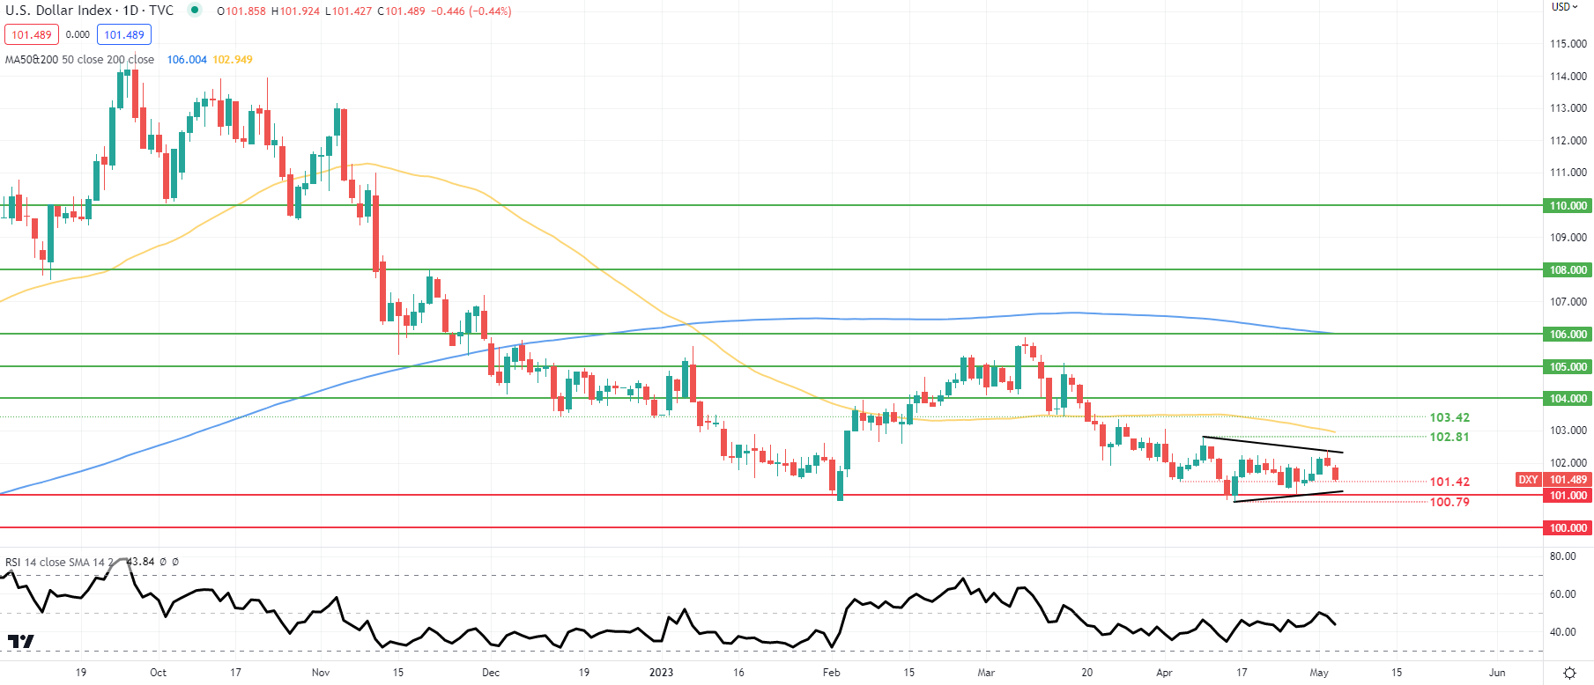Image resolution: width=1594 pixels, height=685 pixels.
Task: Click the 40.00 RSI axis label
Action: pyautogui.click(x=1563, y=631)
